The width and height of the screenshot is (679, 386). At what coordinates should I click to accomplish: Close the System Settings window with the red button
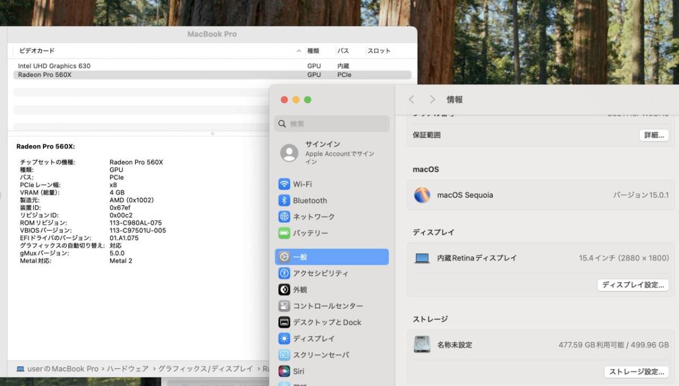[285, 100]
